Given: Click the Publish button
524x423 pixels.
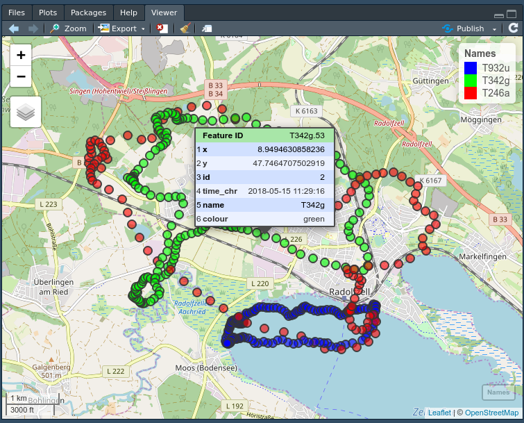Looking at the screenshot, I should (463, 28).
